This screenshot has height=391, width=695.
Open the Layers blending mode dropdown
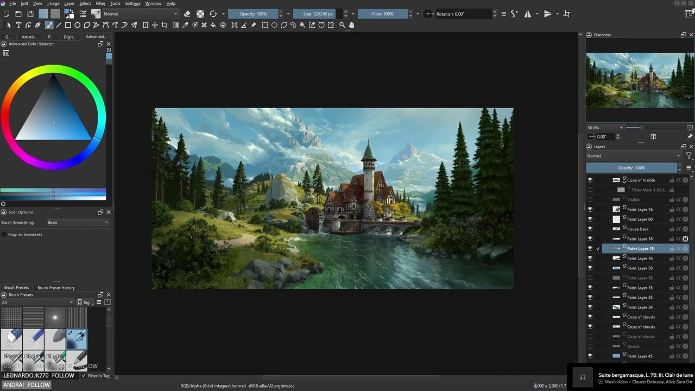(633, 156)
